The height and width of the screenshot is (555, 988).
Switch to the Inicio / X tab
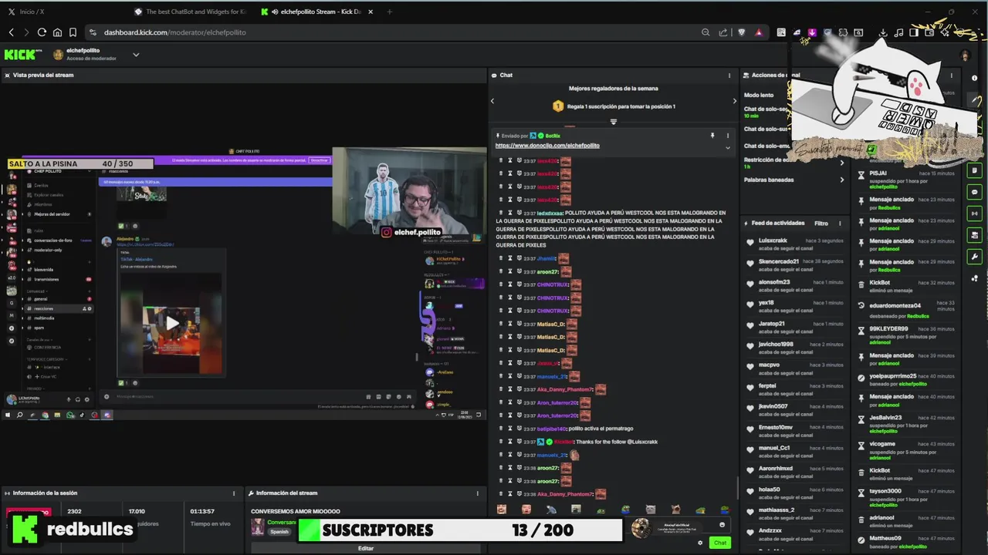tap(31, 12)
